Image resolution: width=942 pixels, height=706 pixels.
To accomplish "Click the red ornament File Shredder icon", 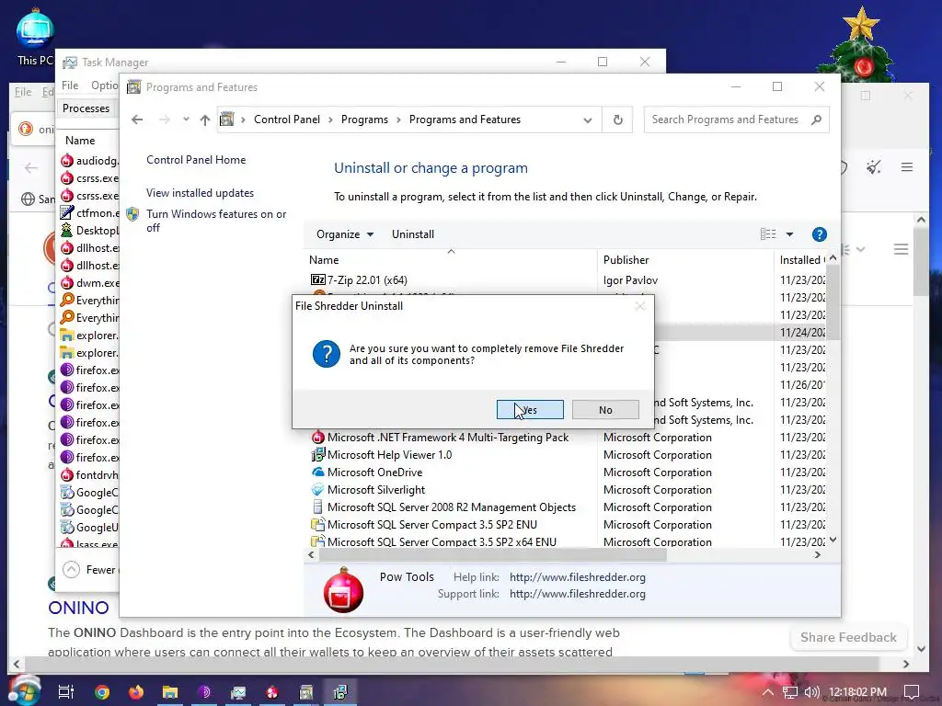I will 343,590.
